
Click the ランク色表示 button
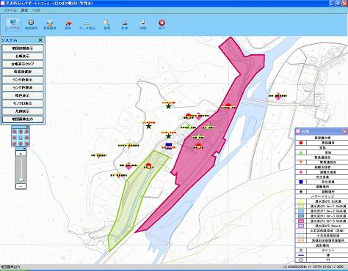tap(23, 80)
